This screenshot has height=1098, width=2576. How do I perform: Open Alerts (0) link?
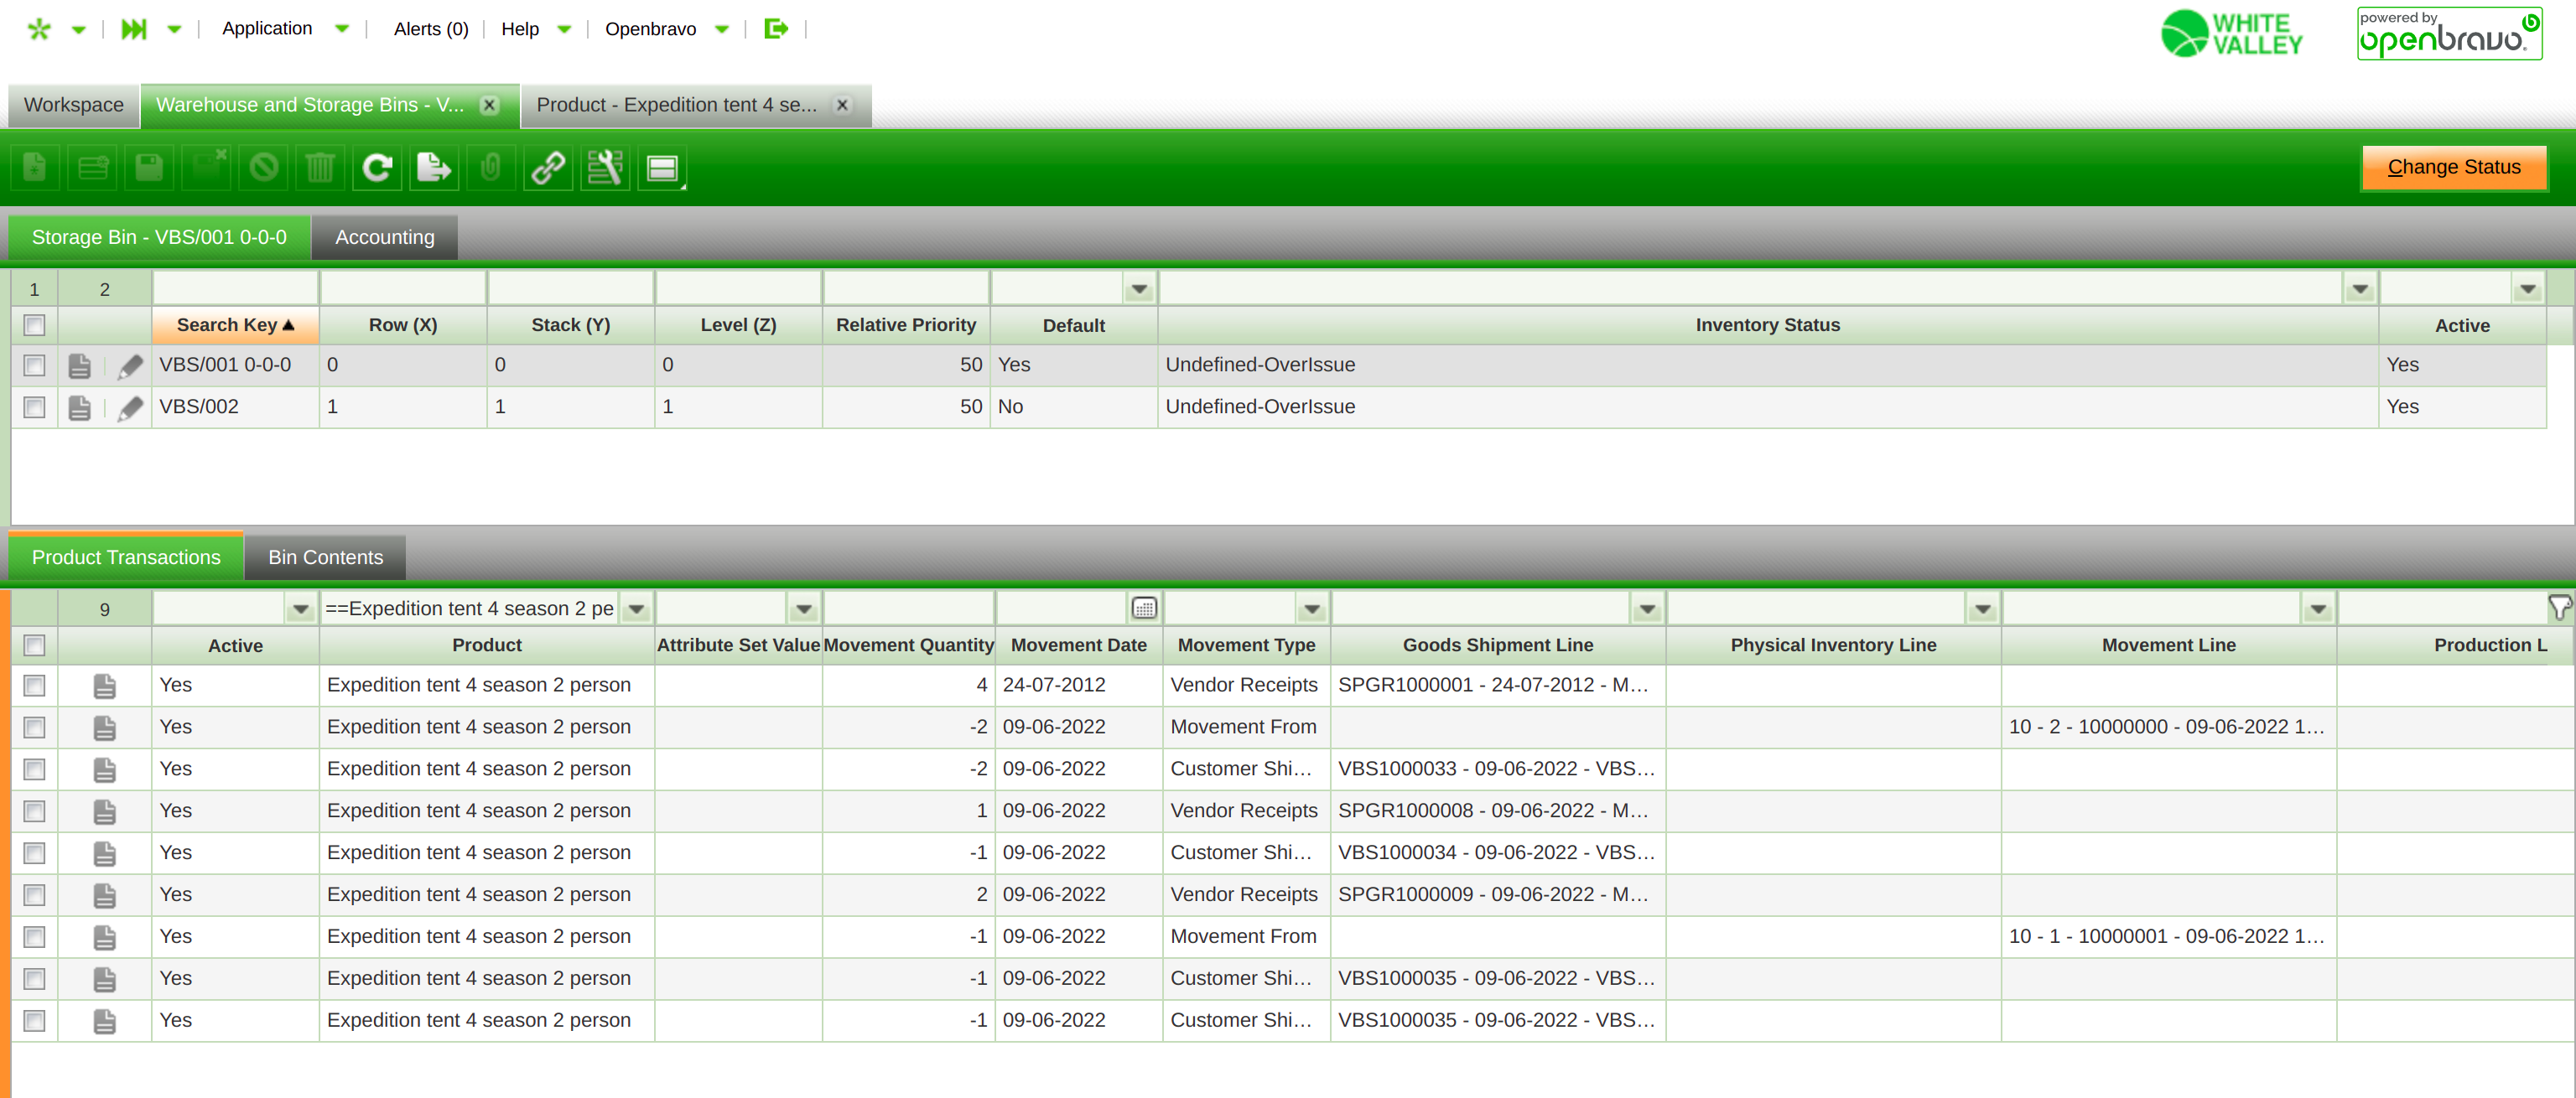tap(431, 29)
